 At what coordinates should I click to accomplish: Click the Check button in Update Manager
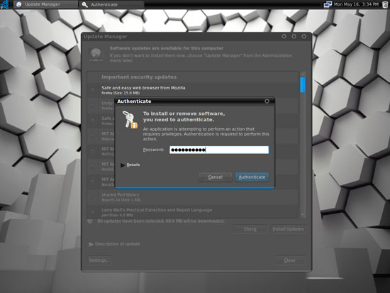(x=250, y=229)
